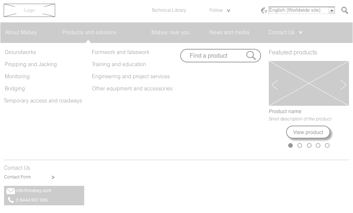Click the magnifier inside Find a product
353x213 pixels.
[251, 55]
